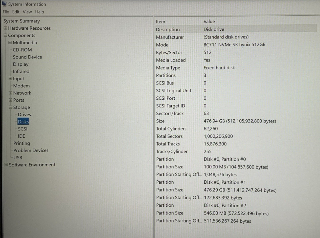The height and width of the screenshot is (238, 320).
Task: Select System Summary in the tree
Action: [x=21, y=21]
